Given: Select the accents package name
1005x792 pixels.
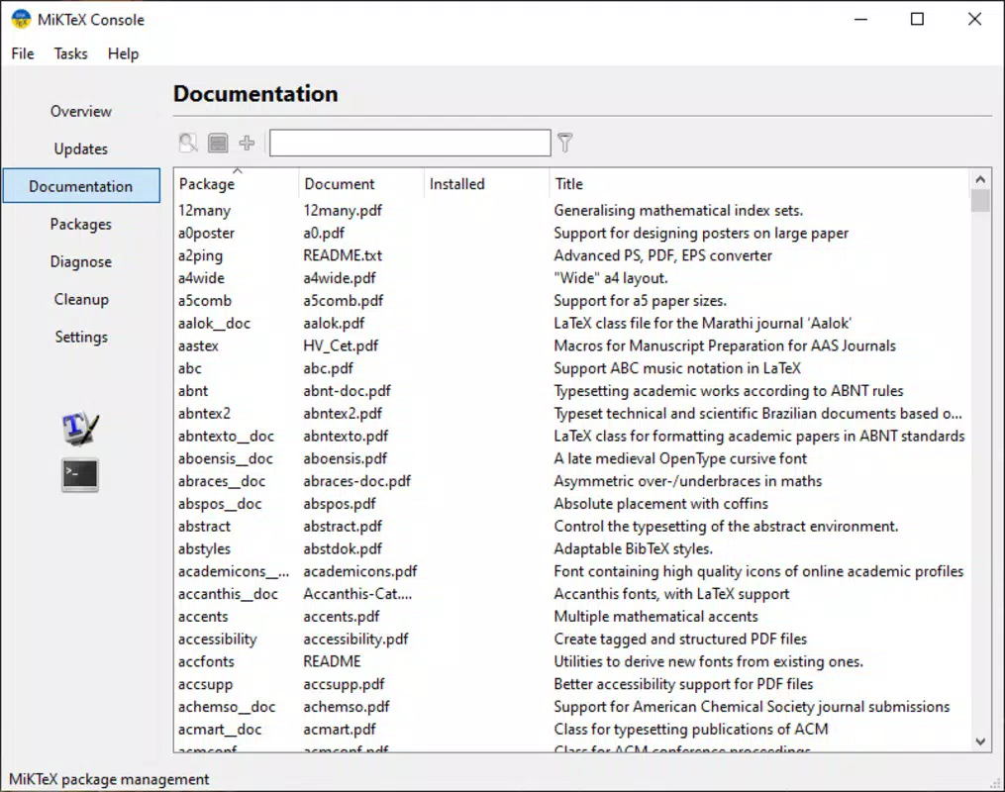Looking at the screenshot, I should [203, 617].
